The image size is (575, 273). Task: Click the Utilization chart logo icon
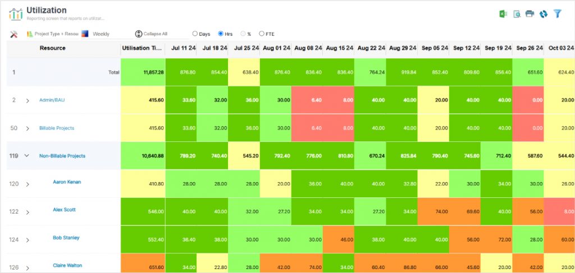click(x=16, y=13)
